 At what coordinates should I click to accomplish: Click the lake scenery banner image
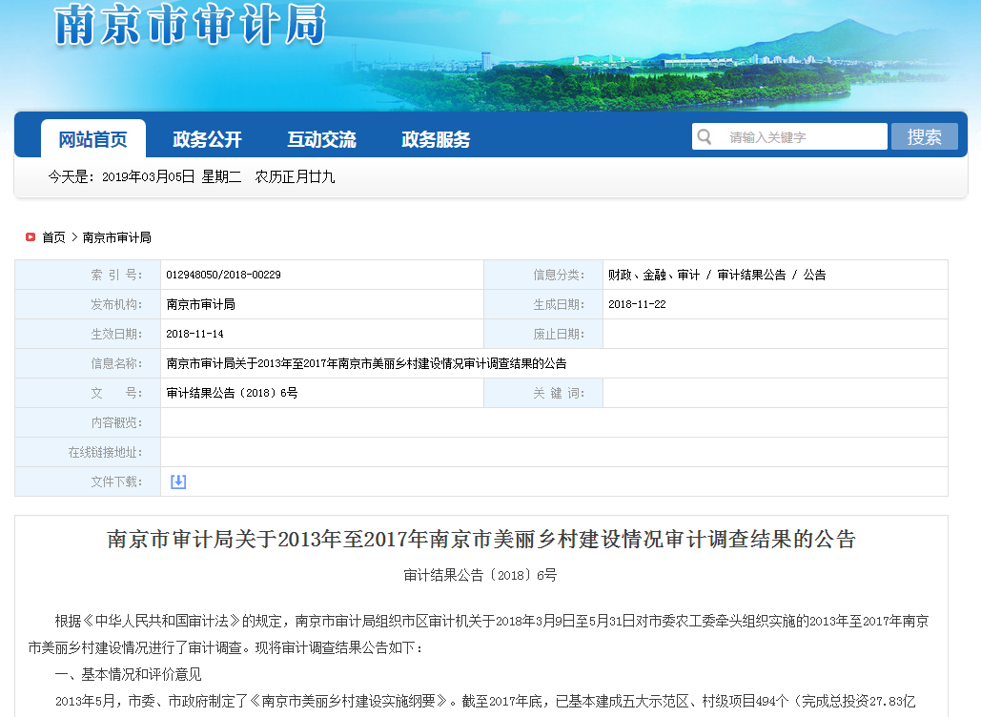[667, 67]
